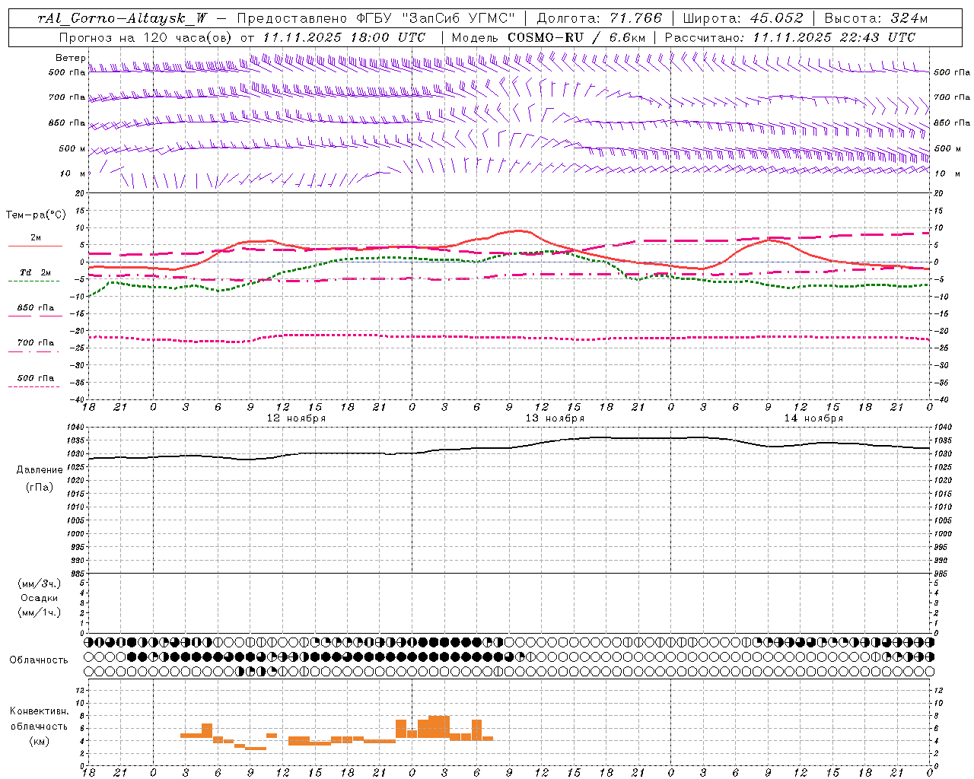
Task: Click the '13 ноября' date label
Action: tap(555, 418)
